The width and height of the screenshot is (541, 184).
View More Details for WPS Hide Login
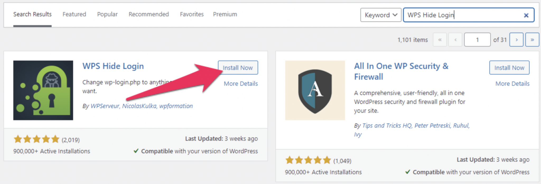pos(241,84)
